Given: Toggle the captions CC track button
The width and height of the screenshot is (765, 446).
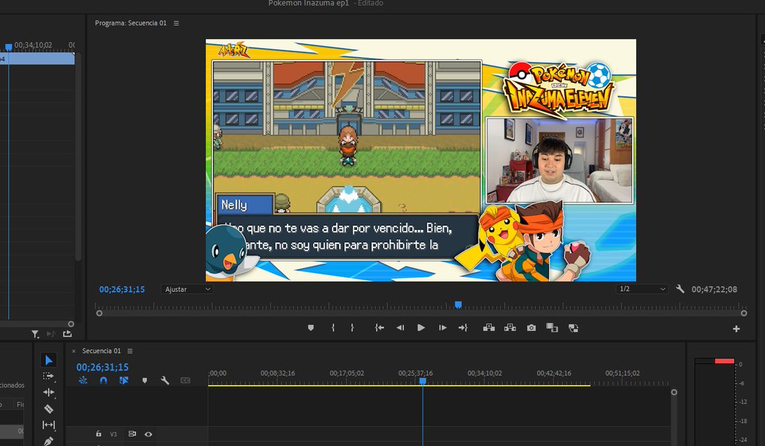Looking at the screenshot, I should 186,380.
